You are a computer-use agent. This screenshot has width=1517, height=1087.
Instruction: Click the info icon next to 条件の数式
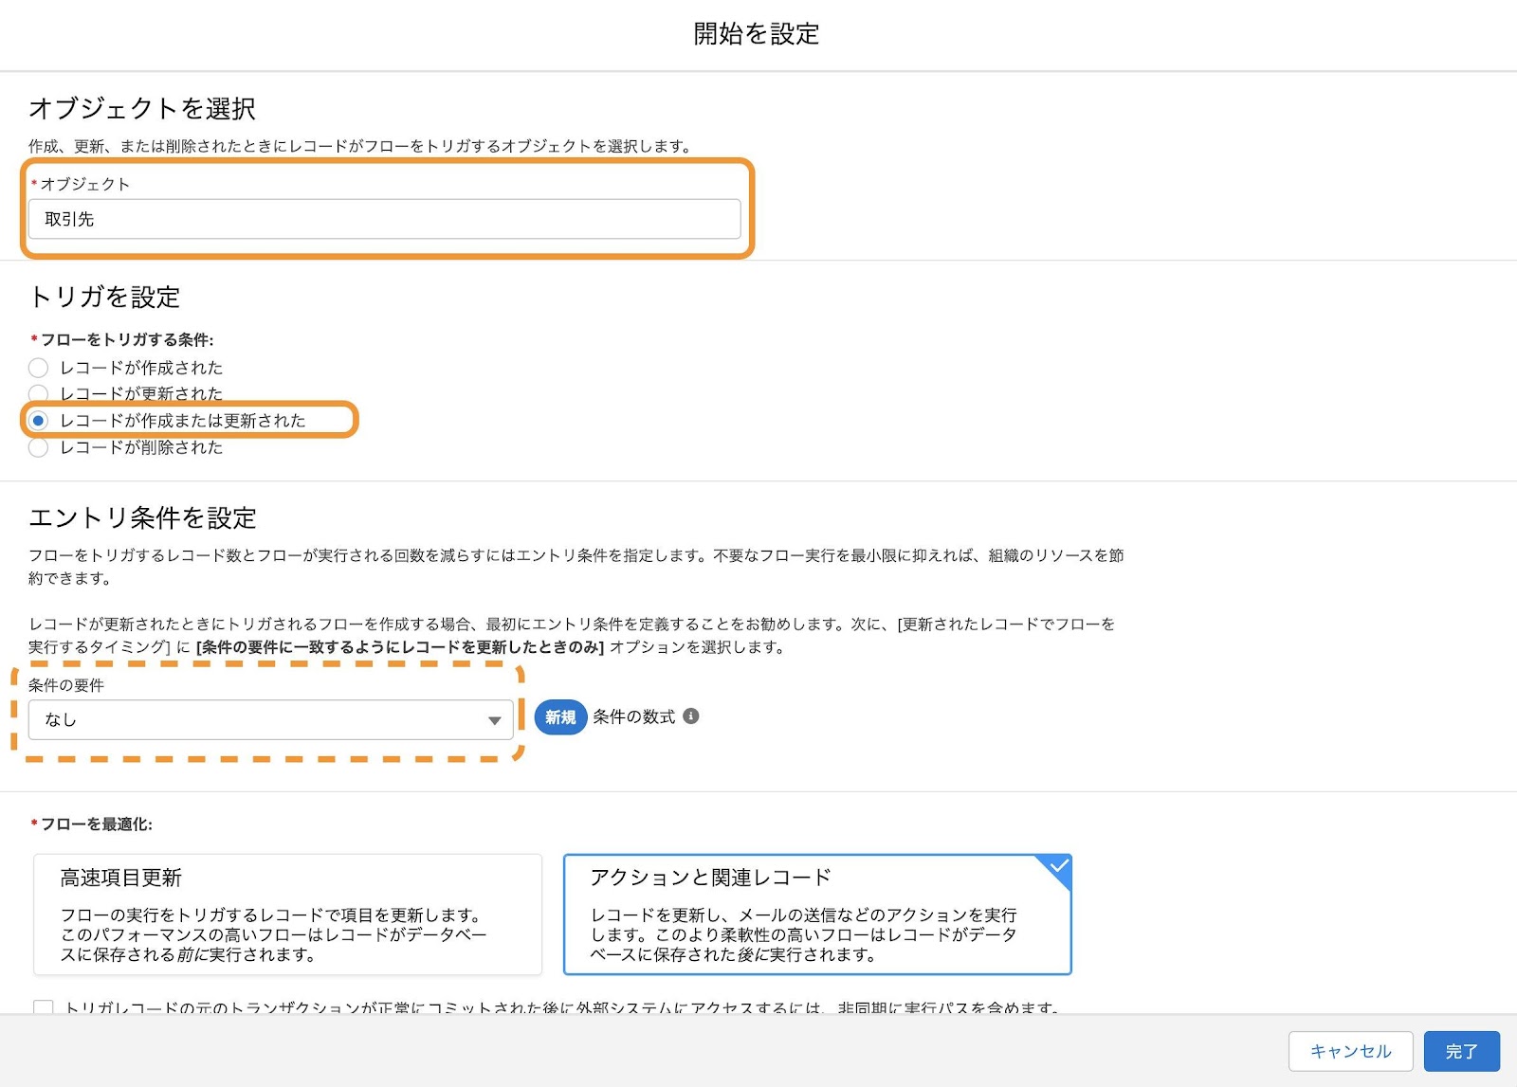click(691, 716)
